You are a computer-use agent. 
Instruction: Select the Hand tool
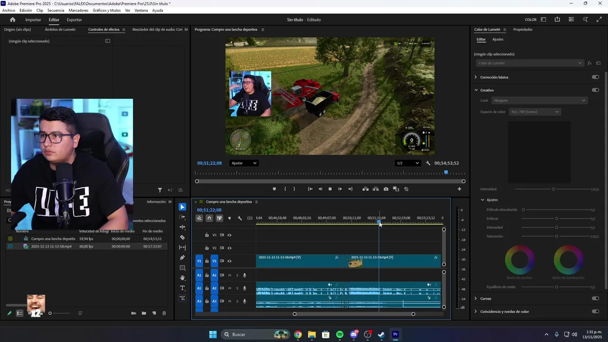[182, 278]
